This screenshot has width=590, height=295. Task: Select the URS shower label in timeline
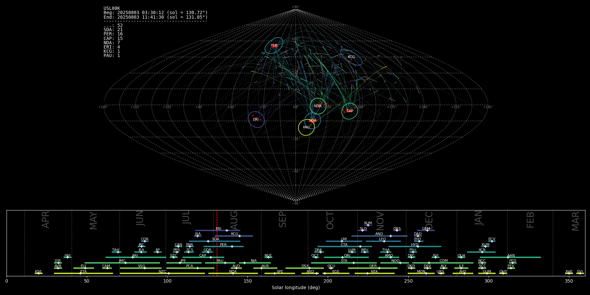[440, 272]
